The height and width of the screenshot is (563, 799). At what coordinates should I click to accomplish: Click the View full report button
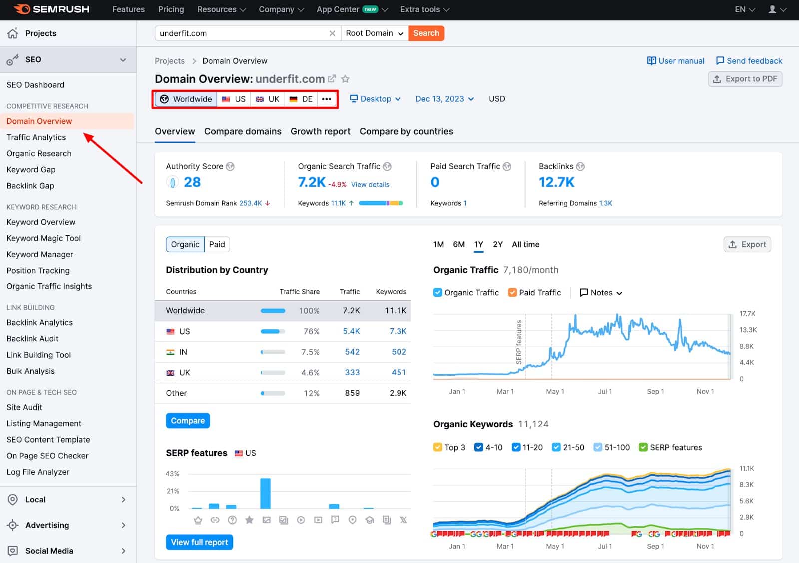pos(199,542)
